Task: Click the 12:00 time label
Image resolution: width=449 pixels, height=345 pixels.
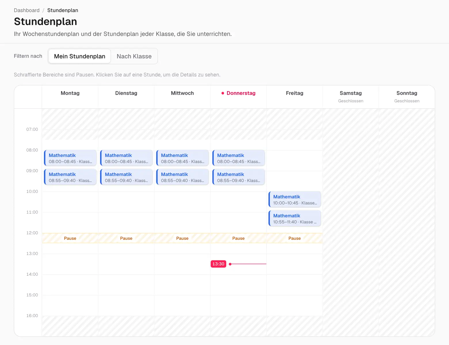Action: tap(32, 233)
